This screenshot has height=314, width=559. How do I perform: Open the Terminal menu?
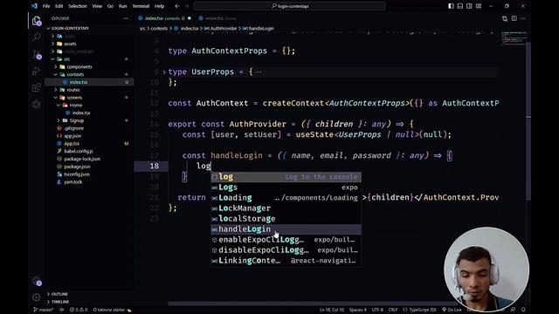point(141,6)
